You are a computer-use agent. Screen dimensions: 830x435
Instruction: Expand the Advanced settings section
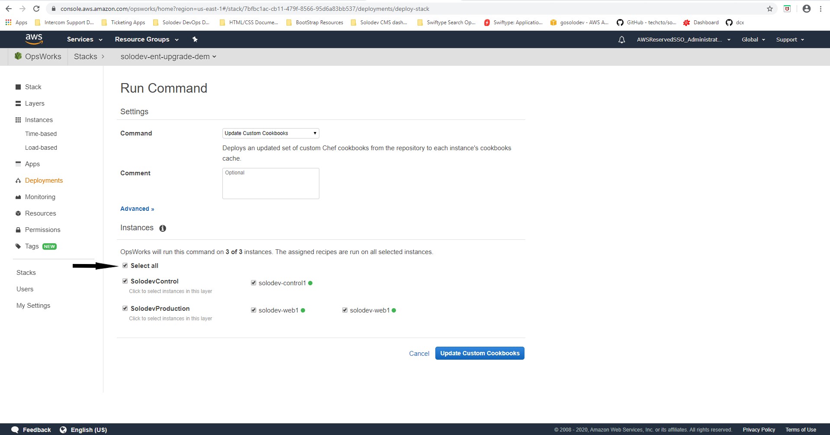[x=137, y=209]
